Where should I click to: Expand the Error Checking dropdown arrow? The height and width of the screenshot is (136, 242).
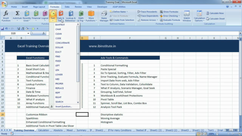(179, 16)
